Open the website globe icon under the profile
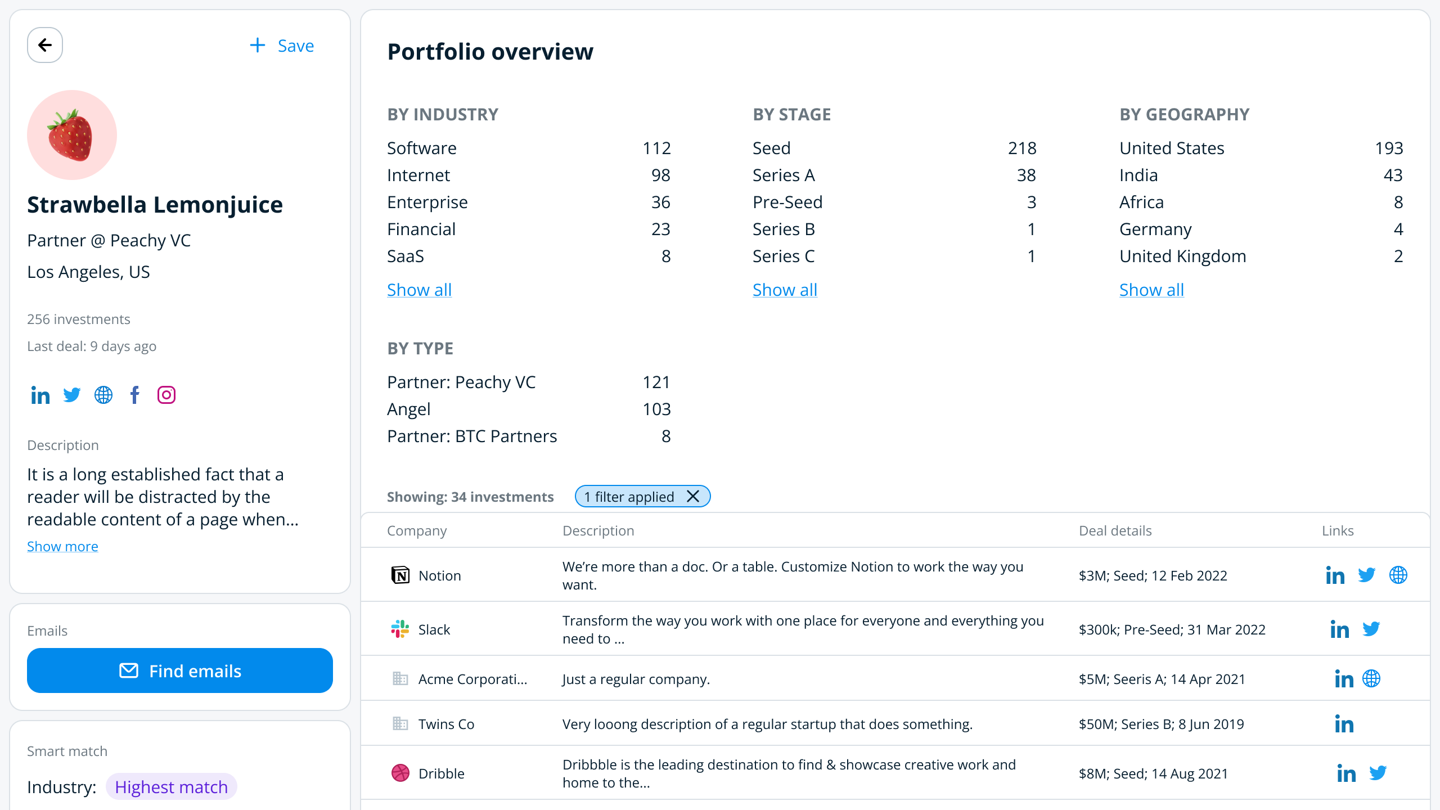This screenshot has height=810, width=1440. click(x=103, y=395)
